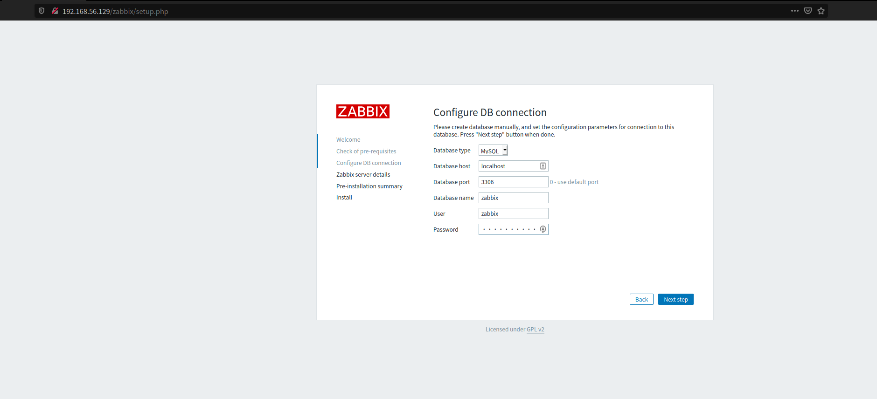Click the Configure DB connection heading
Screen dimensions: 877x399
click(x=490, y=112)
